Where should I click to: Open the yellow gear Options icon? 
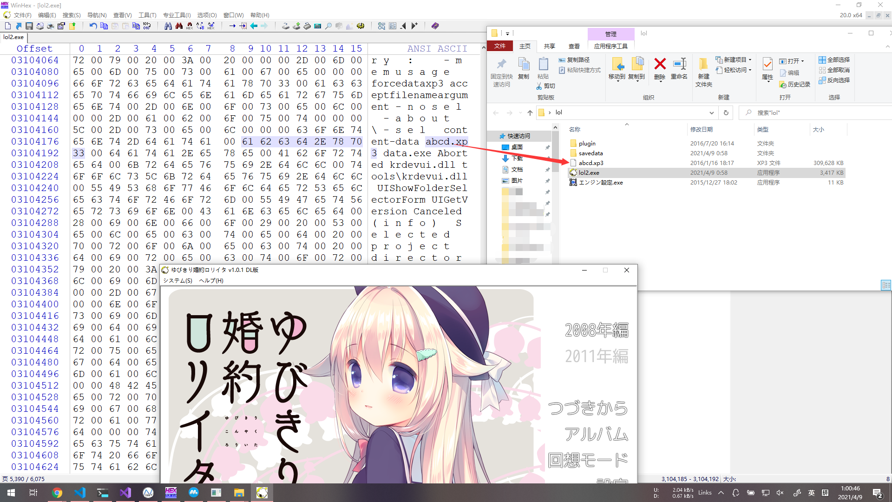(361, 26)
